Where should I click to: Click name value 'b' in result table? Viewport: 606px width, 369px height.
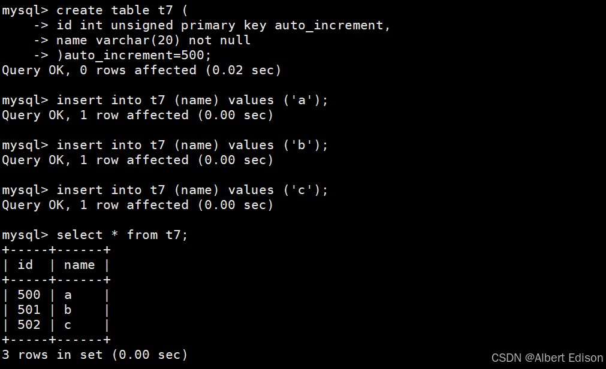tap(68, 310)
